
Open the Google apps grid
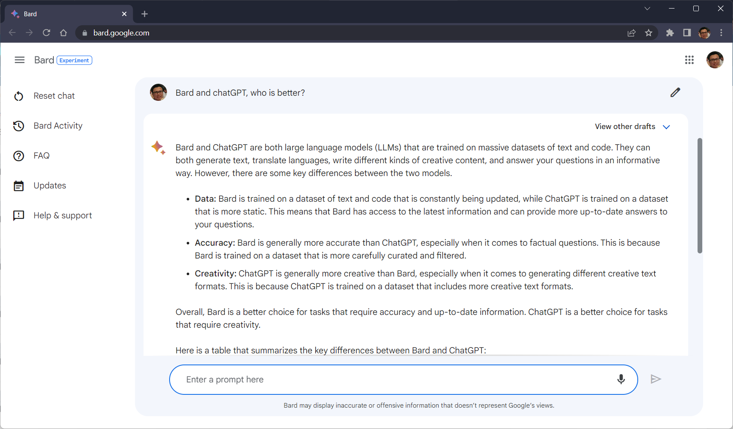point(689,60)
